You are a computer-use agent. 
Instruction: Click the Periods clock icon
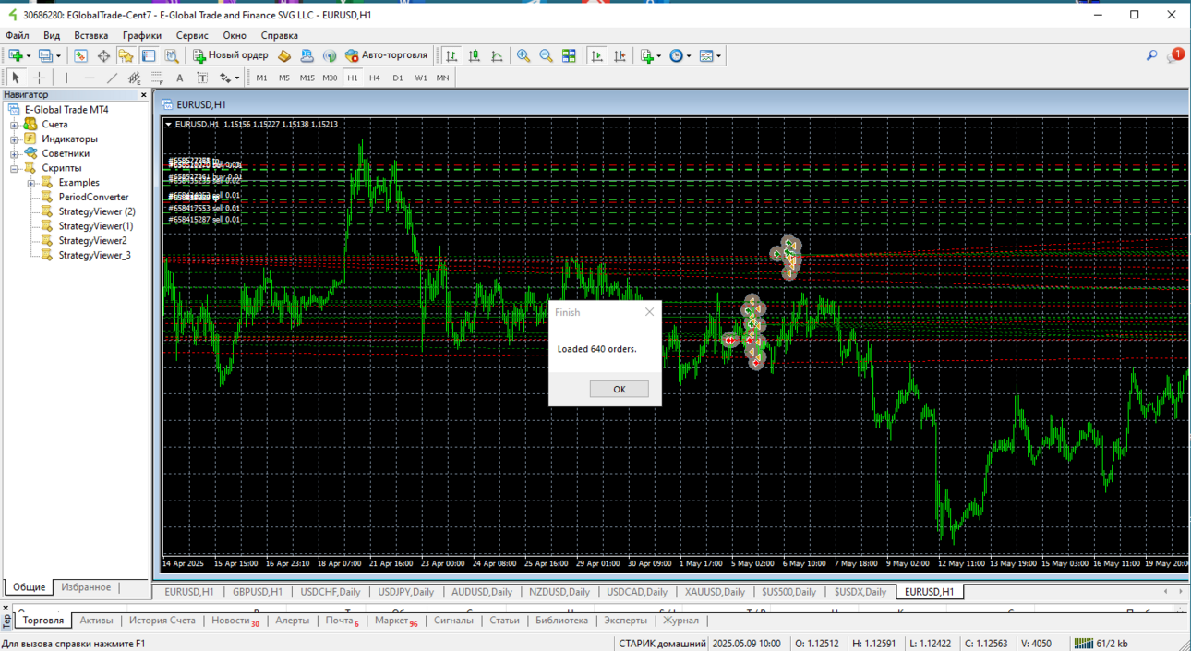676,55
